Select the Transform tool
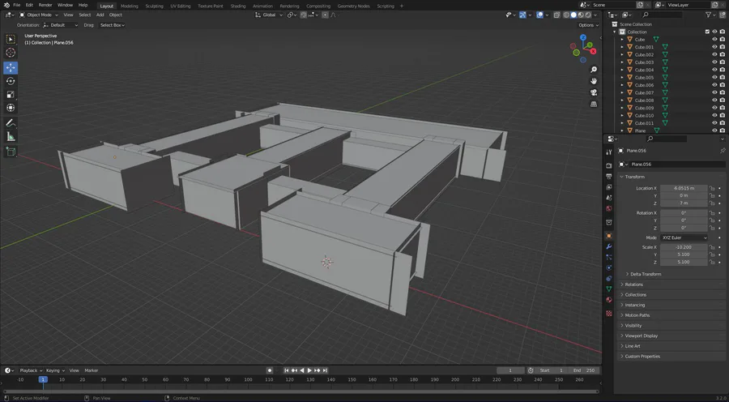Viewport: 729px width, 402px height. tap(11, 108)
